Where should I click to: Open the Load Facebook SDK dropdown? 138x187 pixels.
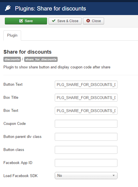86,175
